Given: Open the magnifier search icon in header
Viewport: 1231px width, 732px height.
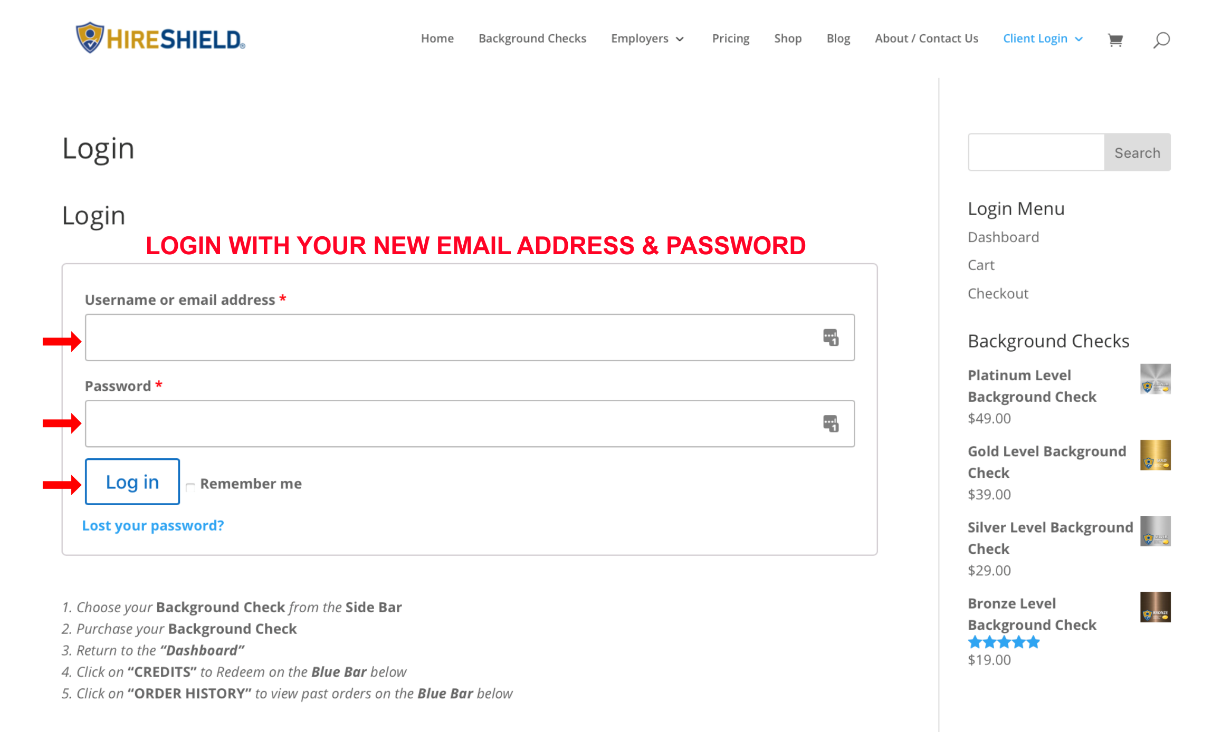Looking at the screenshot, I should [1161, 40].
